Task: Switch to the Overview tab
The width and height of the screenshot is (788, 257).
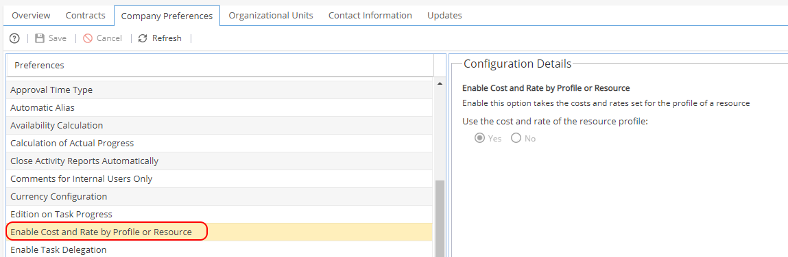Action: coord(31,16)
